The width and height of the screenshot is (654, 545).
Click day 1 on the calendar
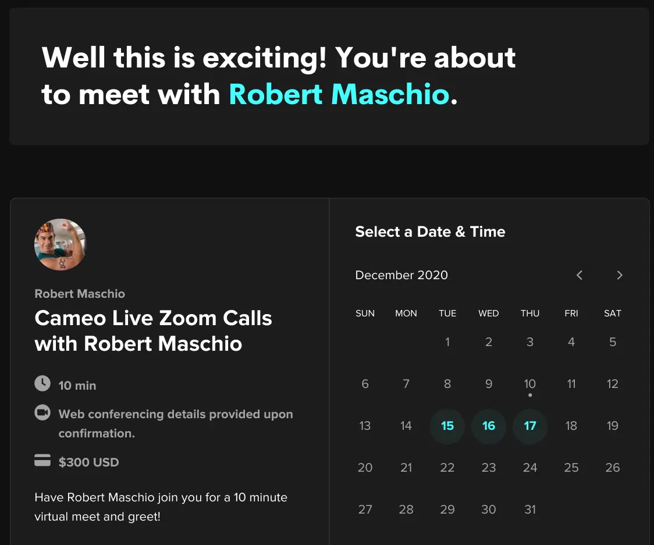[447, 342]
